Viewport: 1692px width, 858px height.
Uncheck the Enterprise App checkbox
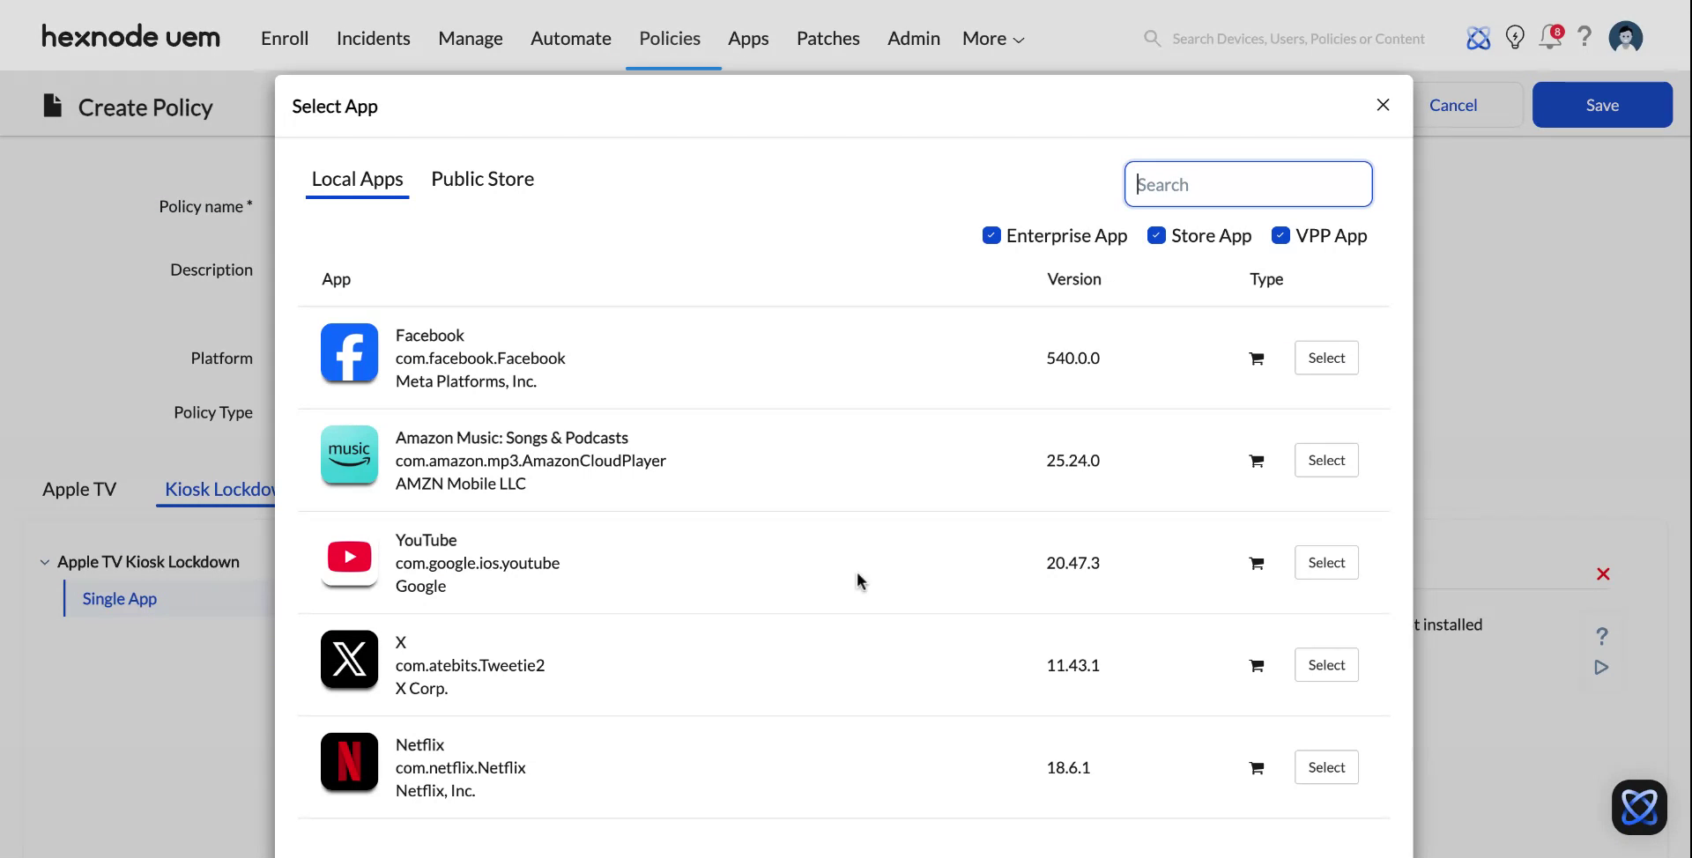point(991,235)
